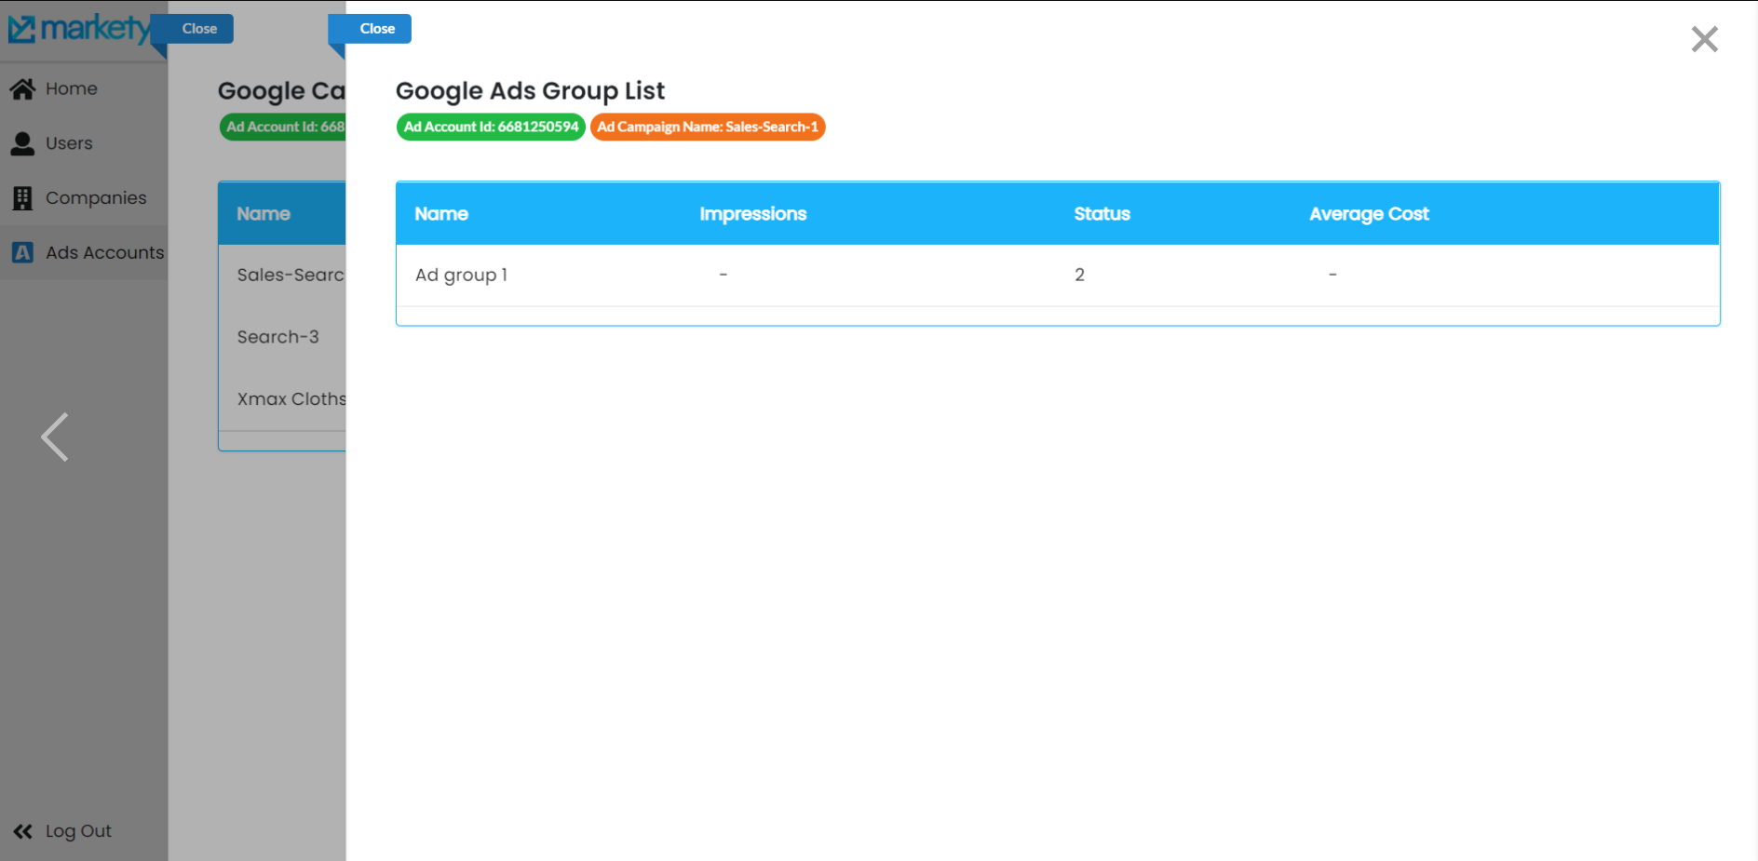Screen dimensions: 1758x861
Task: Select the Search-3 campaign row
Action: click(x=277, y=337)
